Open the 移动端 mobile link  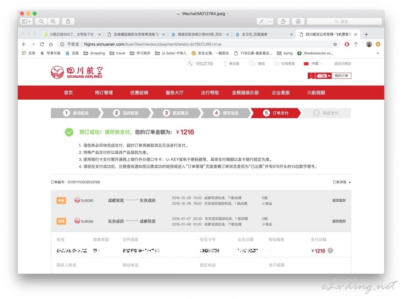232,64
